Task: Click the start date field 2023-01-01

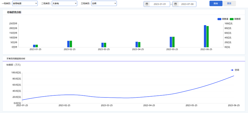Action: (160, 4)
